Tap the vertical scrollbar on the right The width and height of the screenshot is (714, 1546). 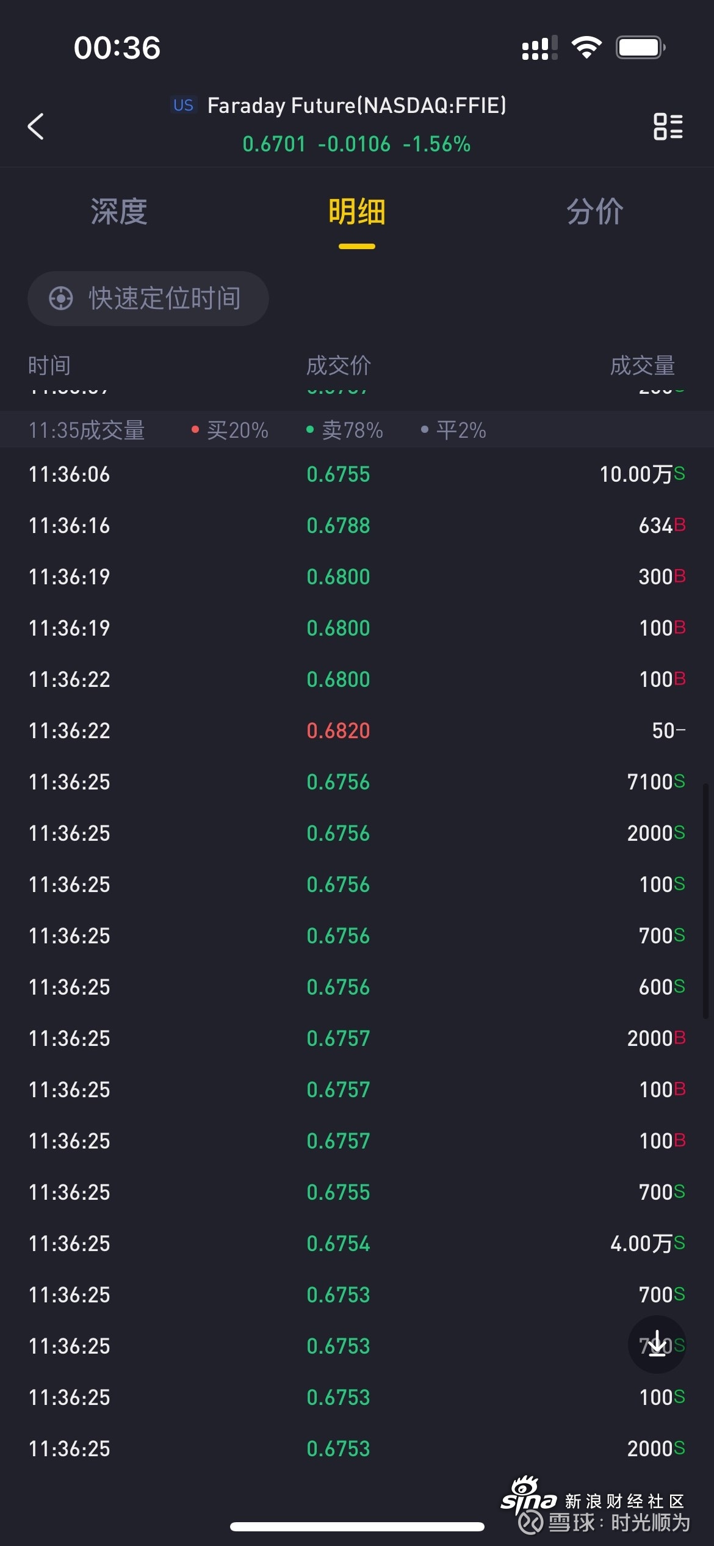click(x=706, y=901)
